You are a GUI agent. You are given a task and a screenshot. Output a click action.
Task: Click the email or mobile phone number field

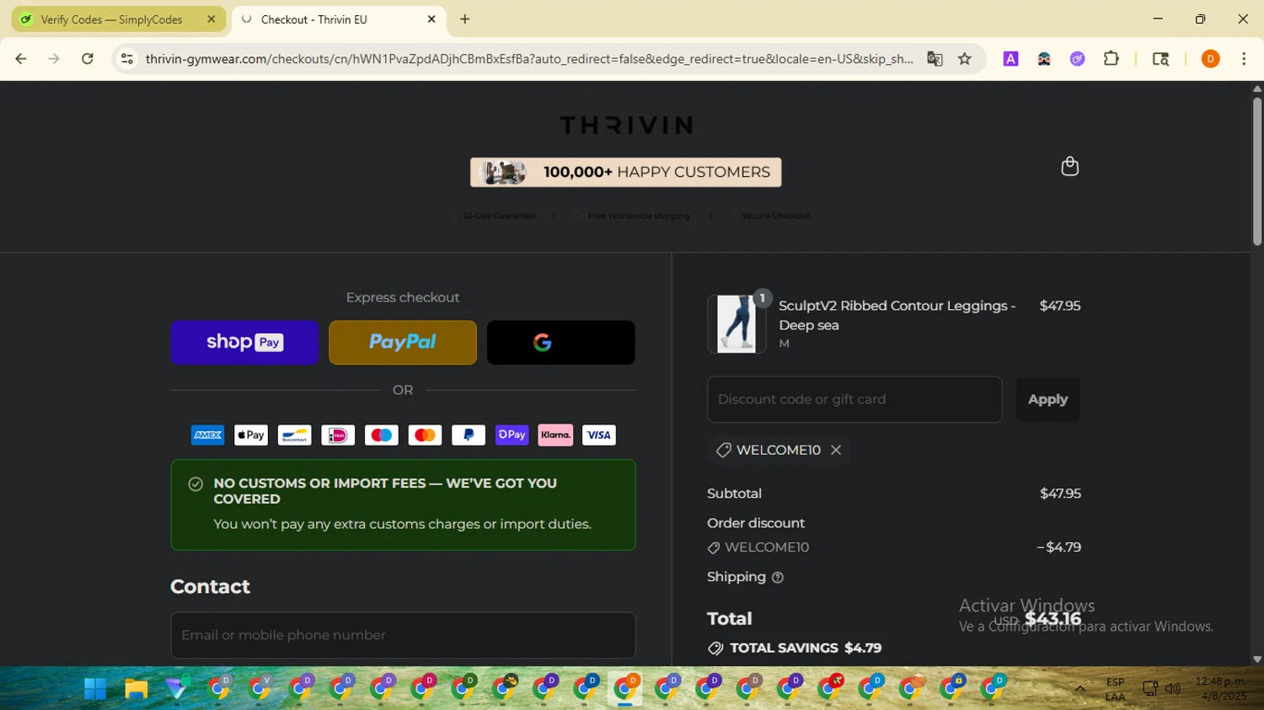(x=403, y=635)
